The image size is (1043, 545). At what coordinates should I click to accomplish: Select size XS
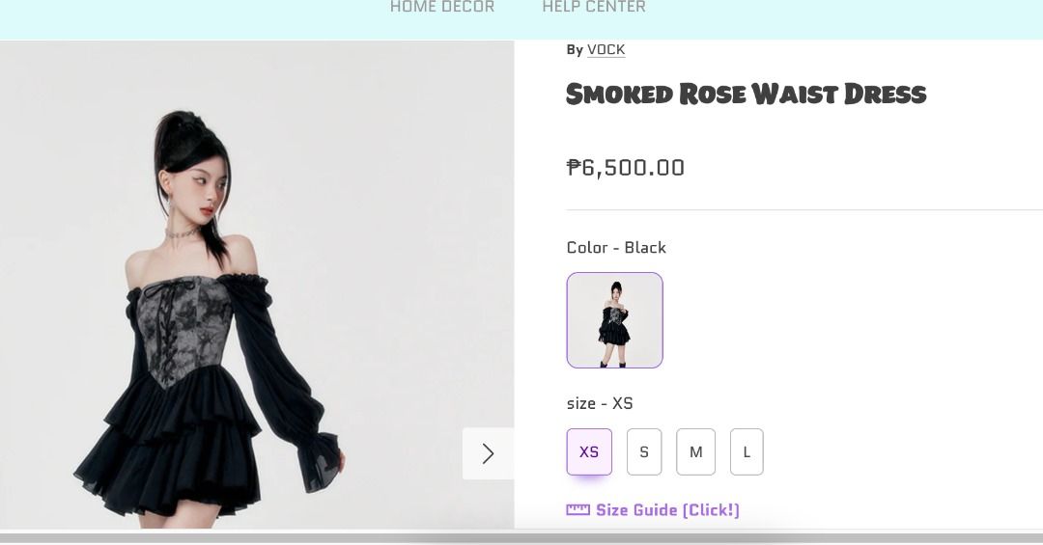coord(589,452)
